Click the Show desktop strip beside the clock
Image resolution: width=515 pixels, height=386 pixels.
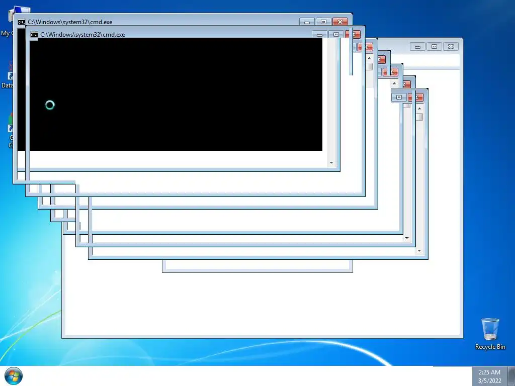(511, 376)
